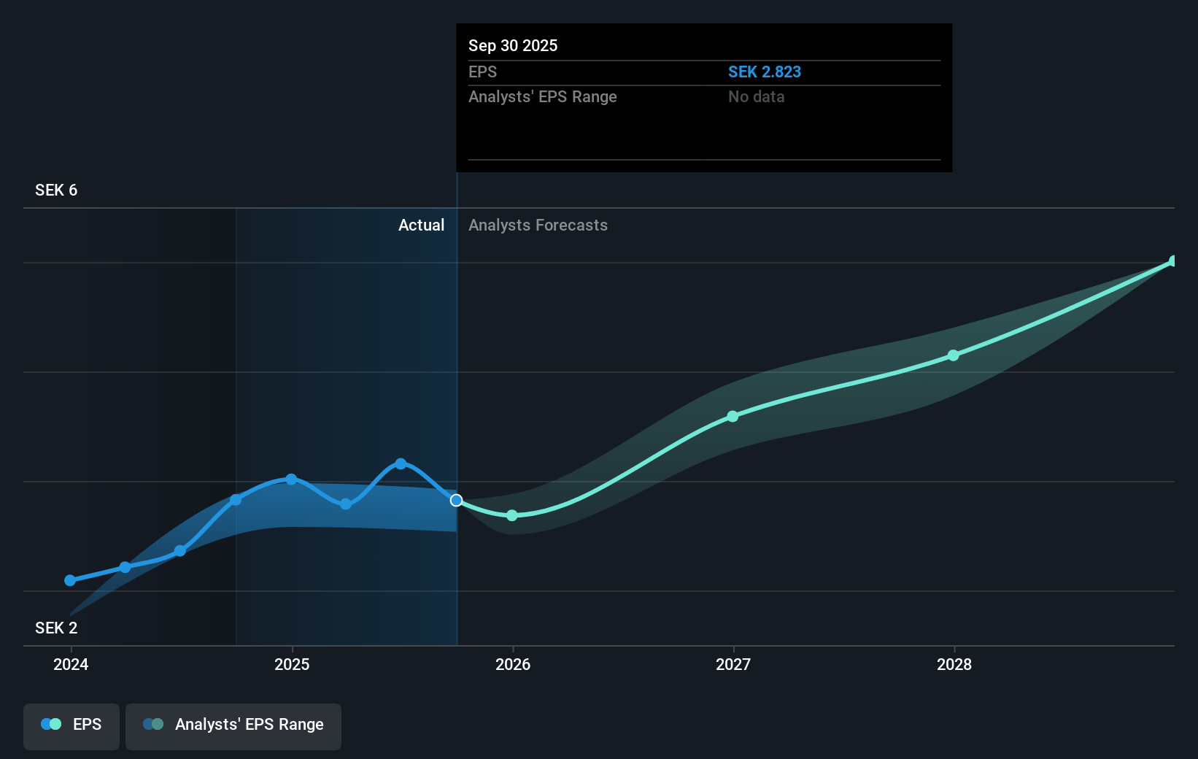The height and width of the screenshot is (759, 1198).
Task: Click the mid-2024 EPS data point
Action: [x=180, y=551]
